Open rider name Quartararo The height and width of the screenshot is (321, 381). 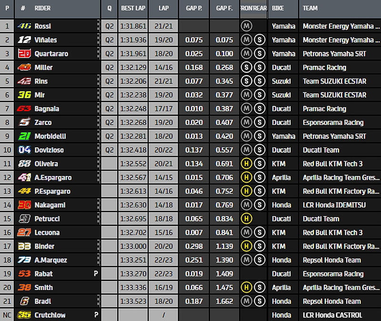click(x=51, y=53)
